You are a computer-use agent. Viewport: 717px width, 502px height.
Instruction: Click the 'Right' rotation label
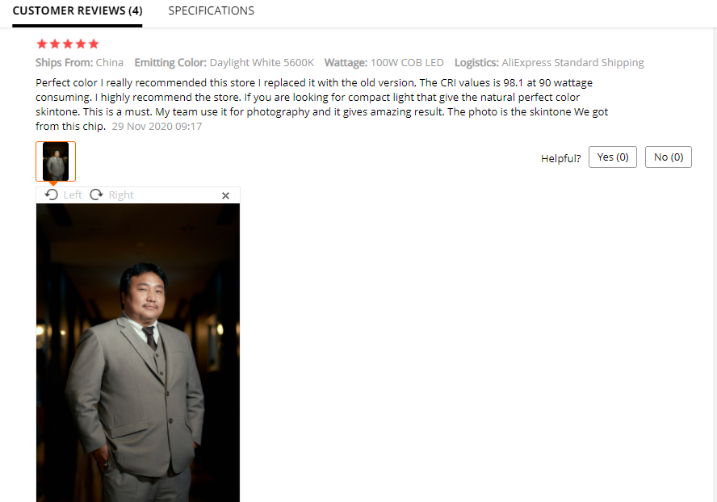point(121,195)
